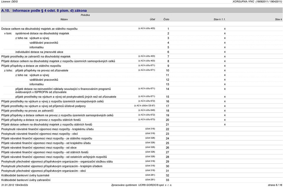Click the 'x' mark in row 15
This screenshot has width=283, height=187.
(x=225, y=97)
